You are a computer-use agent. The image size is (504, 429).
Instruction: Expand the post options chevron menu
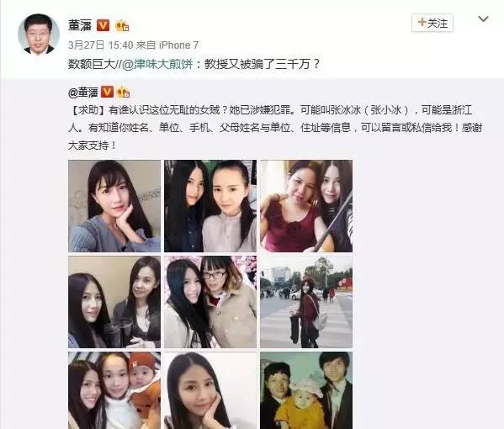[x=483, y=19]
